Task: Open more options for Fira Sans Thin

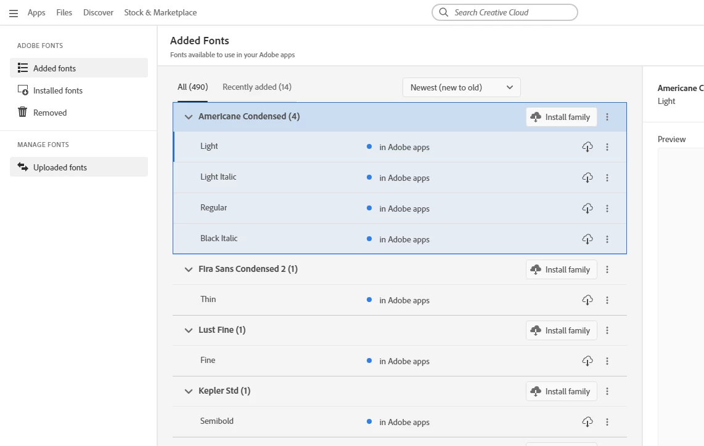Action: pyautogui.click(x=607, y=300)
